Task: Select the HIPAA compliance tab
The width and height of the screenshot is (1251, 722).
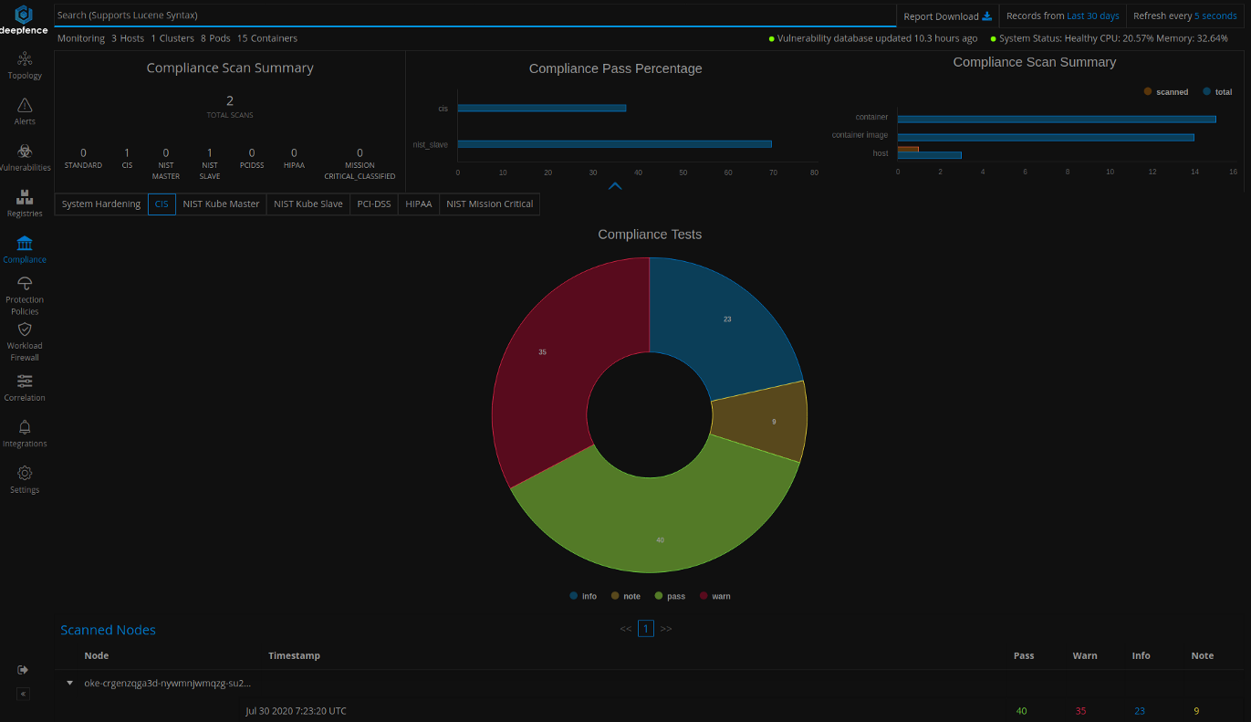Action: [418, 204]
